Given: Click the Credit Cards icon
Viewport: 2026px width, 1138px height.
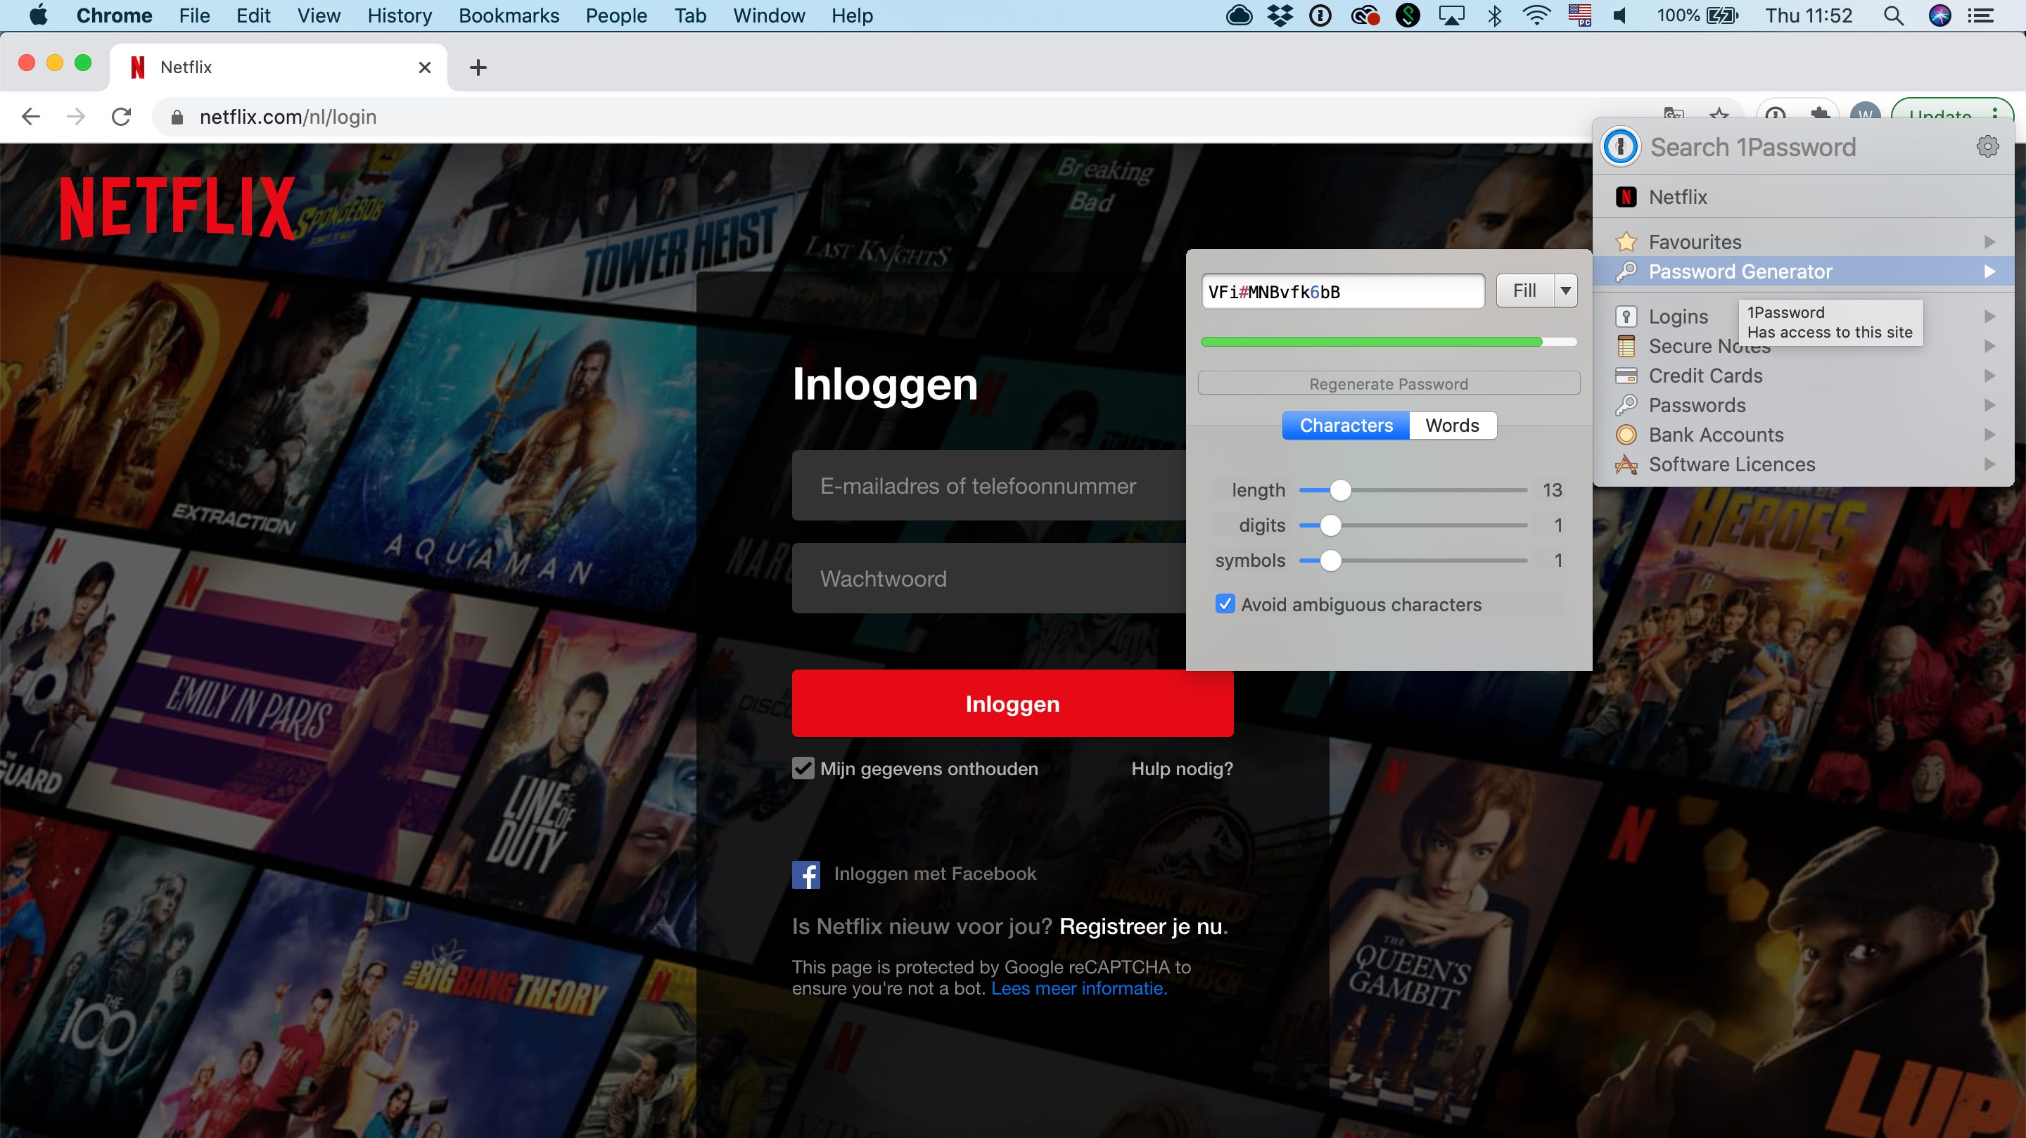Looking at the screenshot, I should (x=1626, y=376).
